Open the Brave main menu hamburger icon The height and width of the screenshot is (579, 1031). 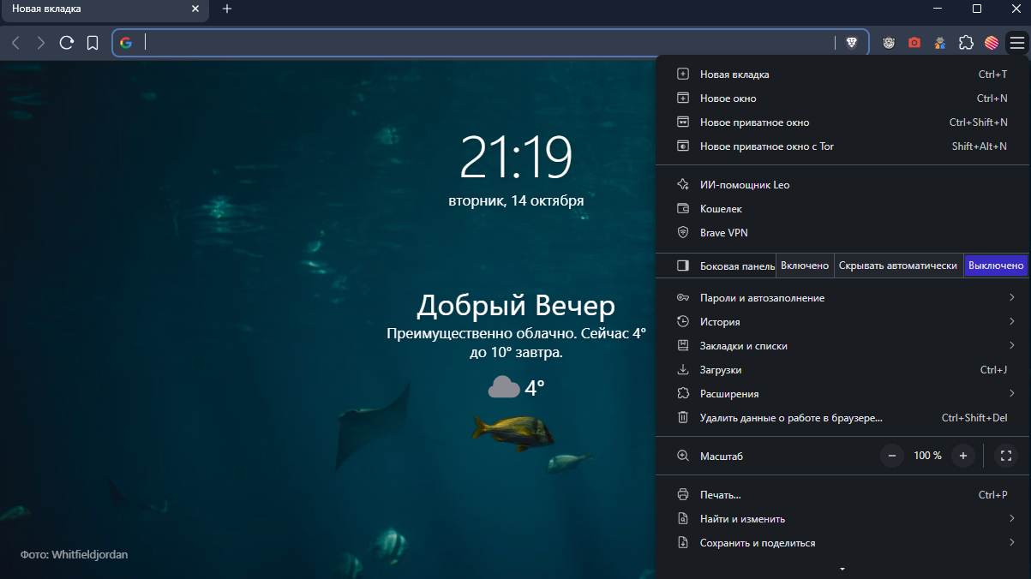click(1016, 43)
